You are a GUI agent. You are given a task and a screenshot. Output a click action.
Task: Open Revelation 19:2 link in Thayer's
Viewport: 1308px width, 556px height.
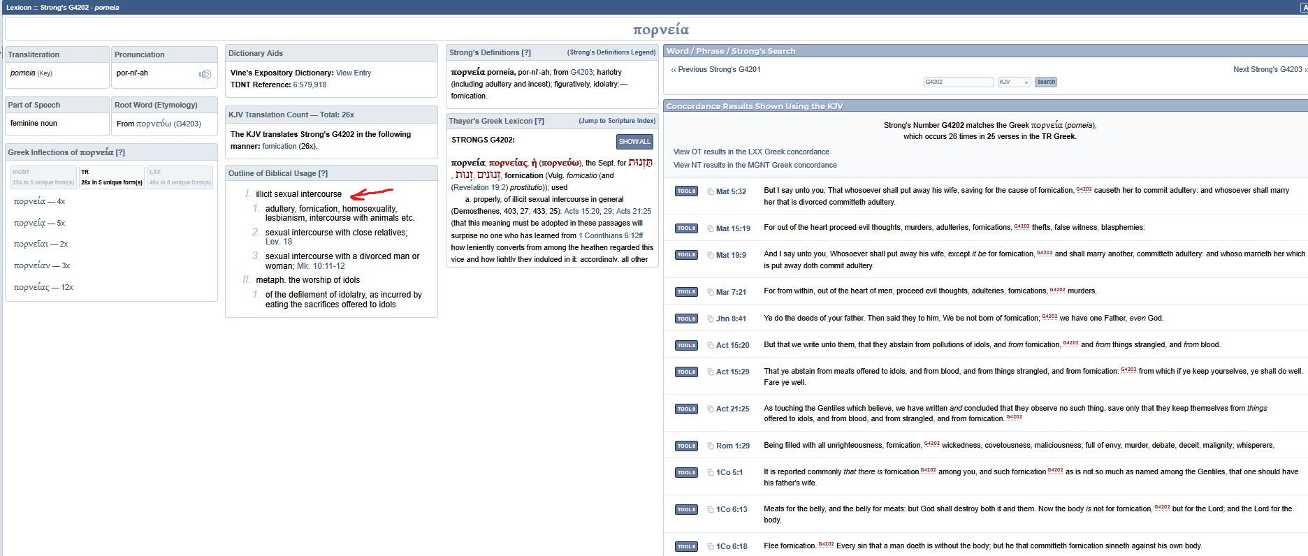point(479,187)
